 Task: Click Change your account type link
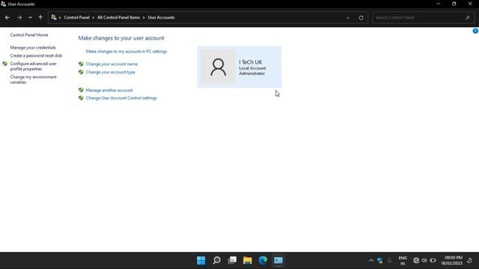point(110,72)
